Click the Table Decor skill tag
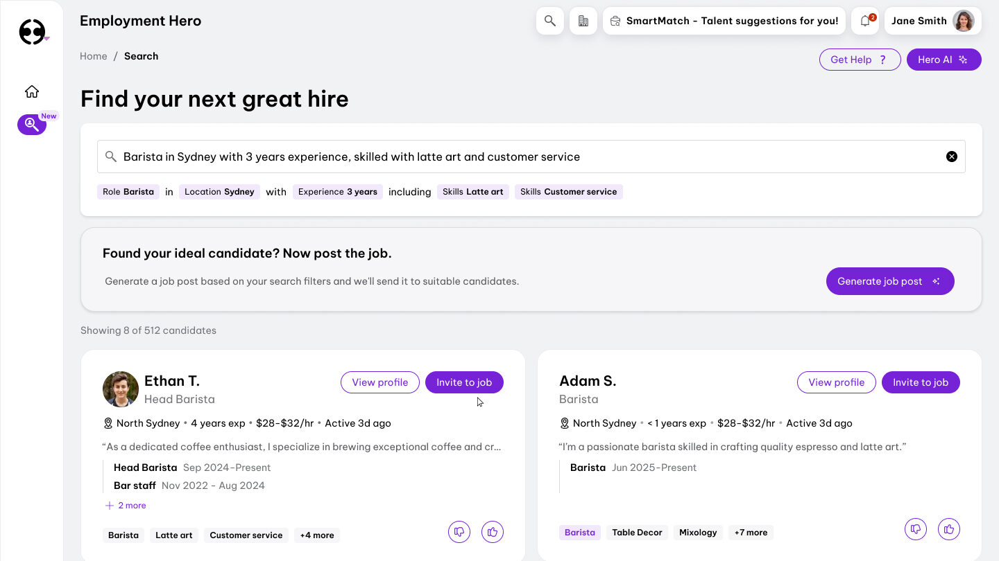 tap(638, 533)
